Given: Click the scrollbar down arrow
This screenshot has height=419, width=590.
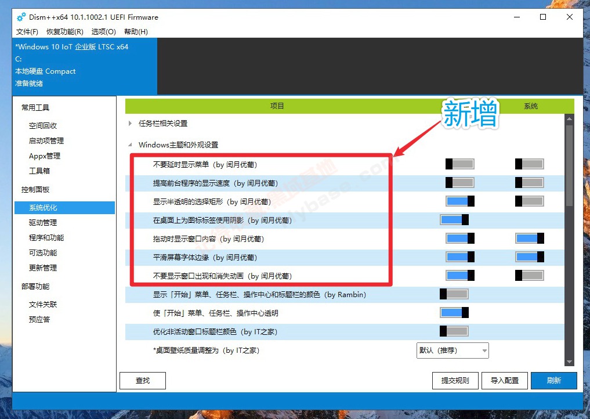Looking at the screenshot, I should coord(569,362).
